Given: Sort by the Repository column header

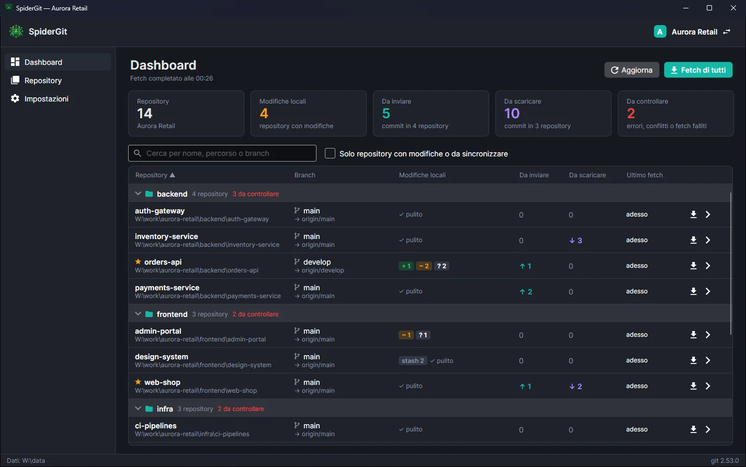Looking at the screenshot, I should 155,175.
